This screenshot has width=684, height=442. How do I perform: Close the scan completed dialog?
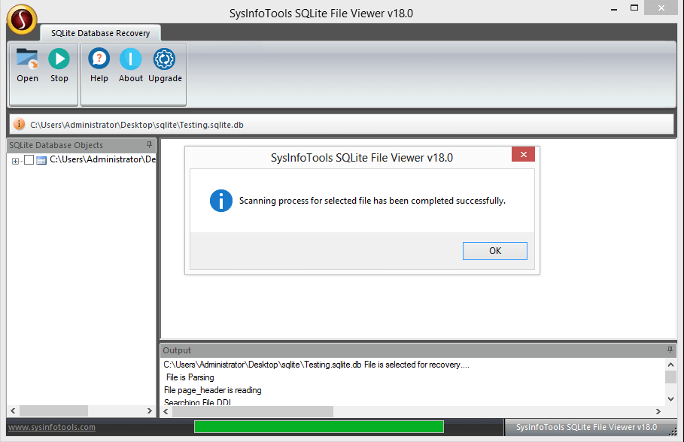click(523, 154)
